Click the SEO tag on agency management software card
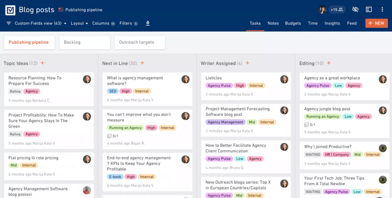The image size is (392, 198). pyautogui.click(x=113, y=91)
